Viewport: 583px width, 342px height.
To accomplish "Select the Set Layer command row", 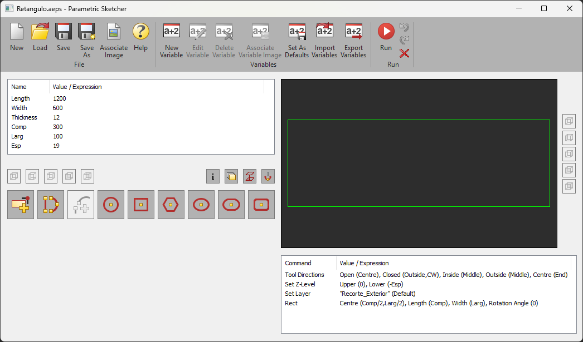I will 298,294.
